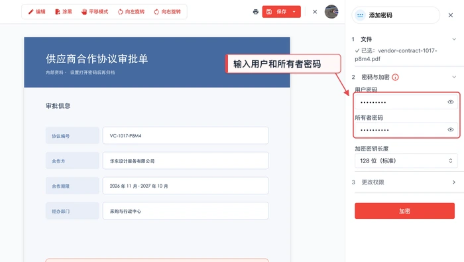Click the red 保存 save button

click(x=276, y=12)
